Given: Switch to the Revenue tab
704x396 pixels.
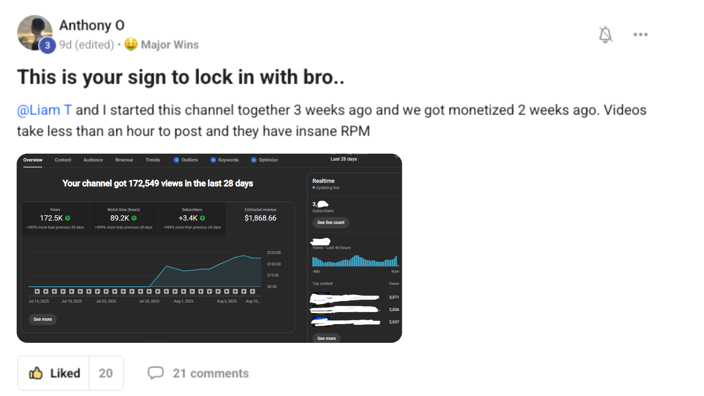Looking at the screenshot, I should point(124,160).
